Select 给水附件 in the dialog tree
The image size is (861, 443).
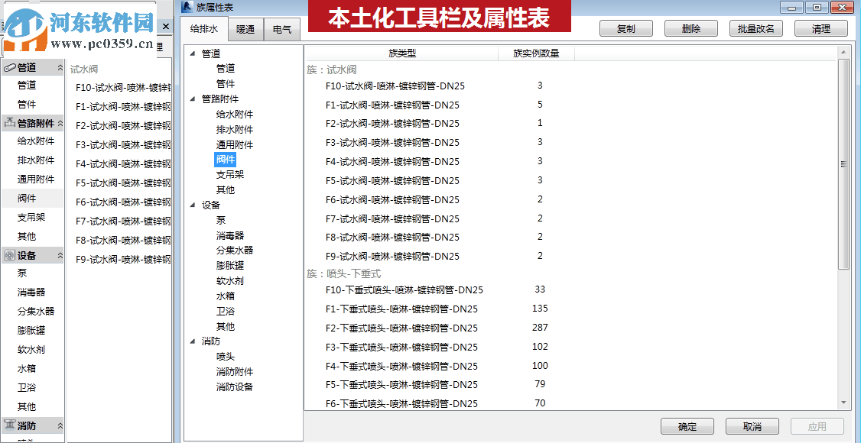click(235, 114)
